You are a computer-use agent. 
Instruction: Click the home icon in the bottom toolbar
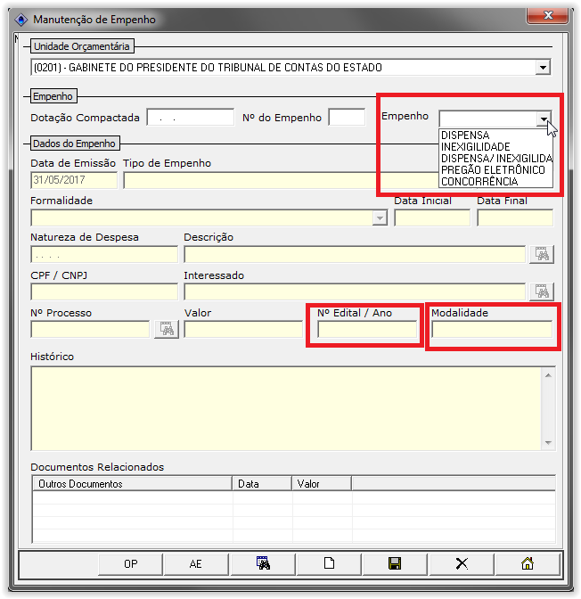point(527,563)
